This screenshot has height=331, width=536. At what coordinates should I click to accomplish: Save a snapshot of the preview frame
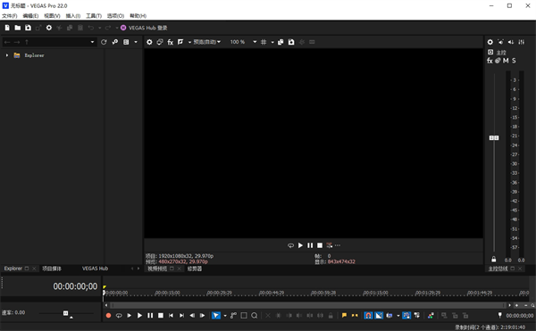tap(291, 42)
